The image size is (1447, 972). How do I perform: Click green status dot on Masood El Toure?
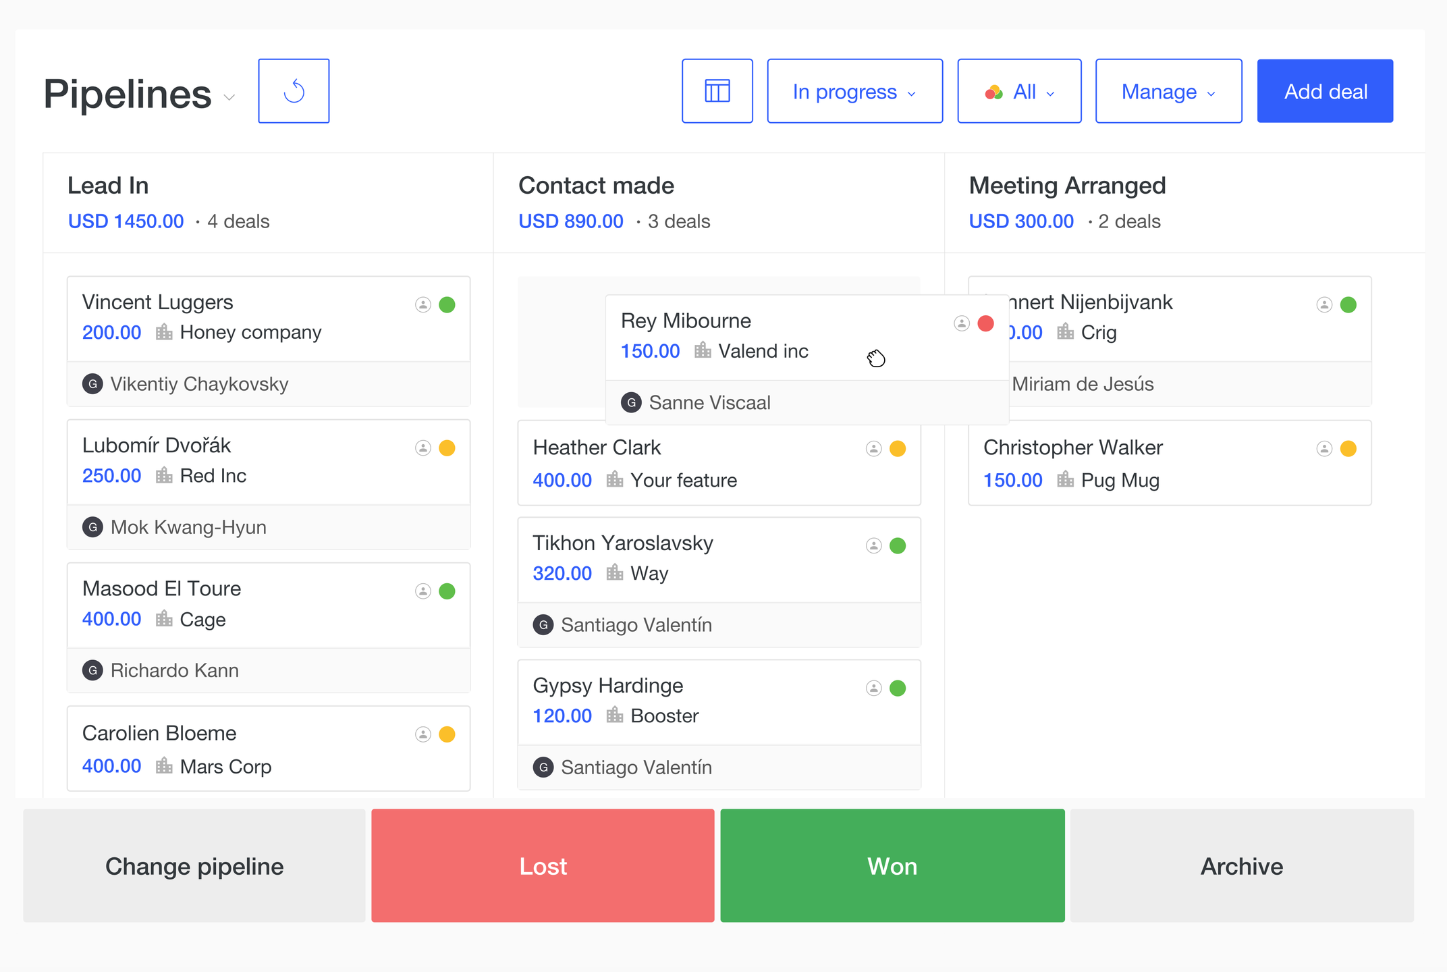(x=447, y=591)
